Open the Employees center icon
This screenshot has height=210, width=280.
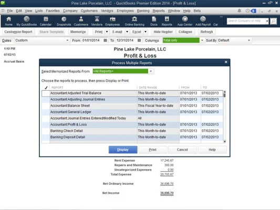pyautogui.click(x=112, y=21)
